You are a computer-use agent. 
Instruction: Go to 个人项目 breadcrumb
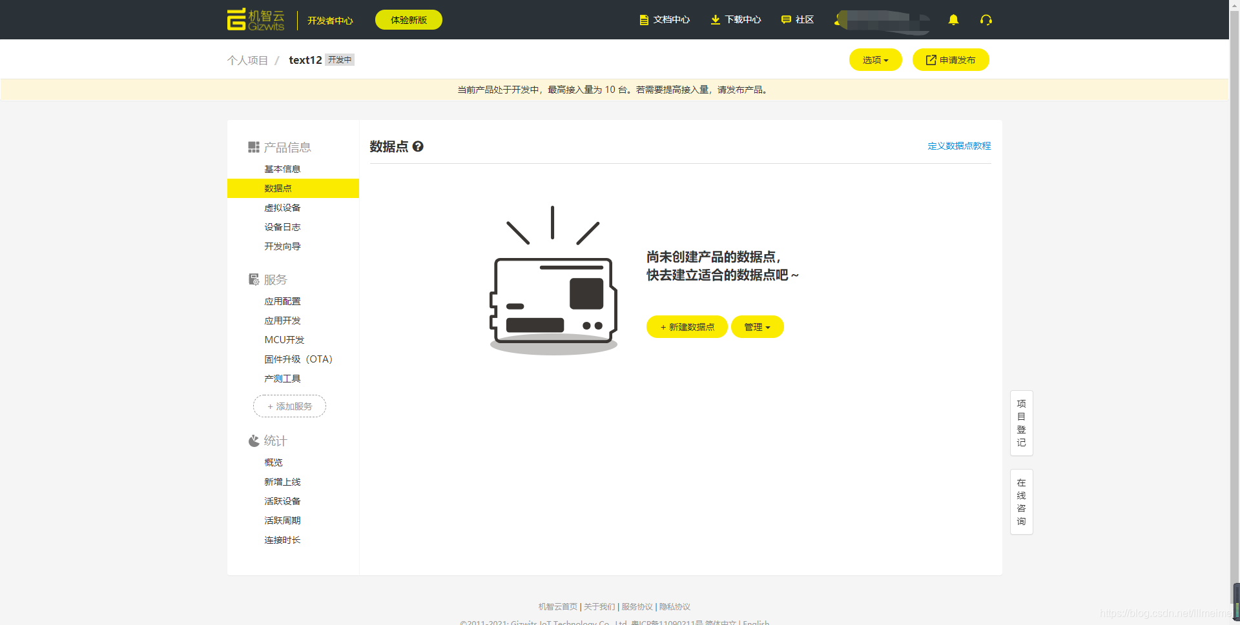pos(247,60)
